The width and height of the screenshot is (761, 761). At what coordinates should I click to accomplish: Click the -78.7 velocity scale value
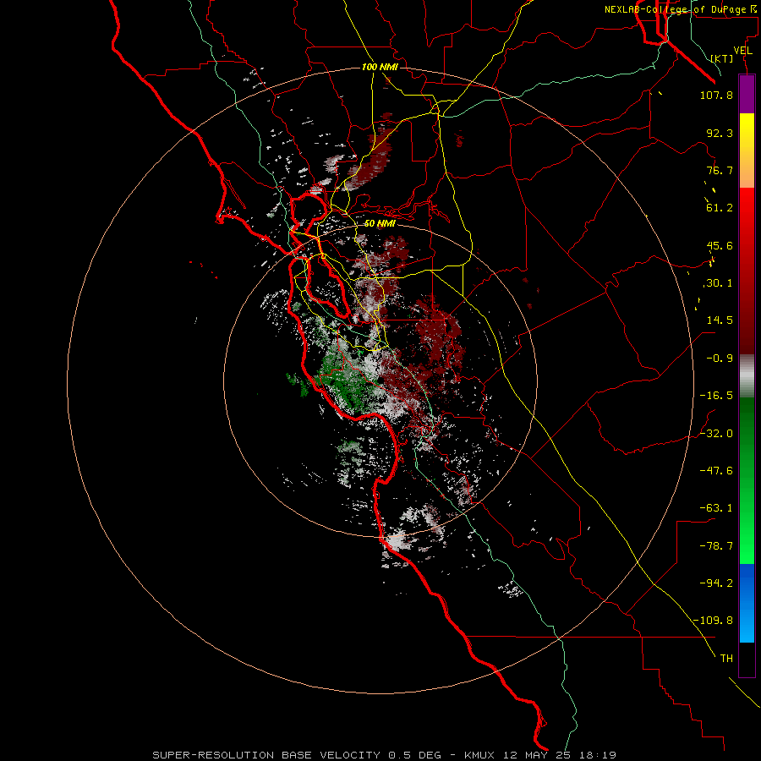coord(716,546)
